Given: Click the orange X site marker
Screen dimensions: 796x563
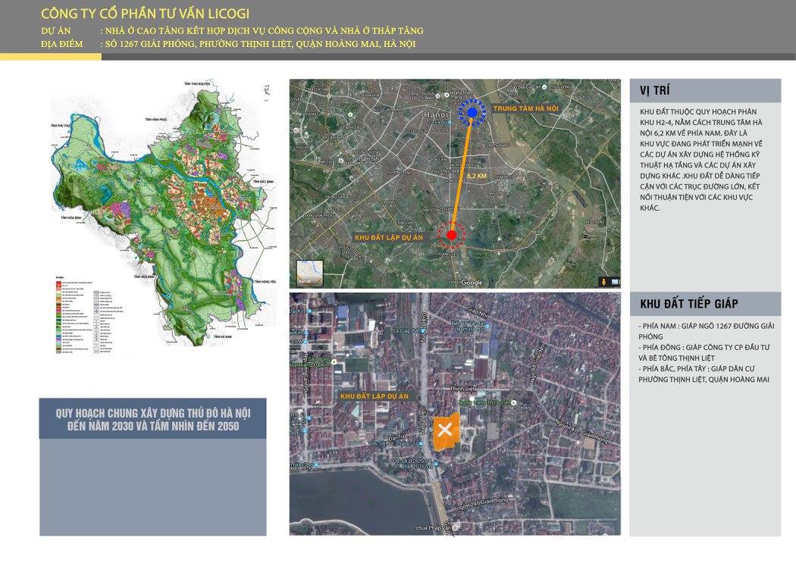Looking at the screenshot, I should tap(445, 430).
